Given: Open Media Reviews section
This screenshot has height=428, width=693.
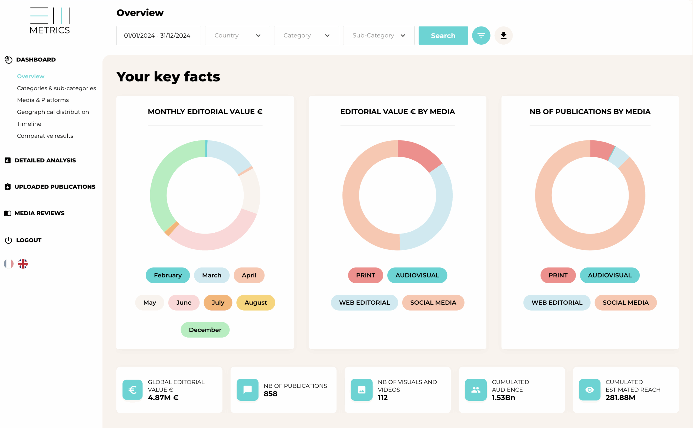Looking at the screenshot, I should 40,213.
